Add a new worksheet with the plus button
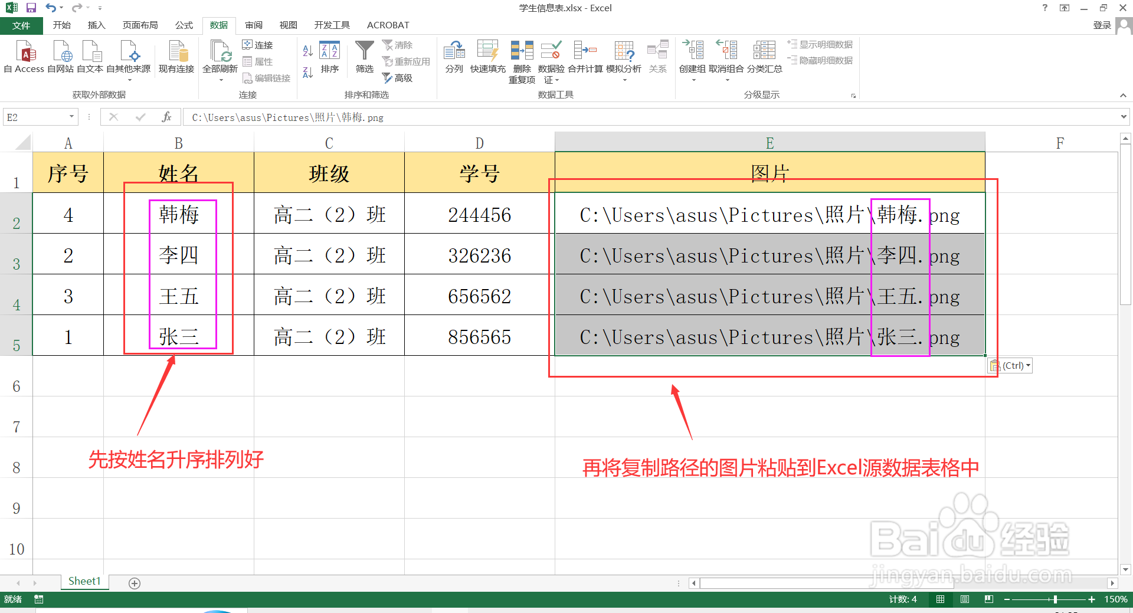The height and width of the screenshot is (613, 1133). point(135,583)
